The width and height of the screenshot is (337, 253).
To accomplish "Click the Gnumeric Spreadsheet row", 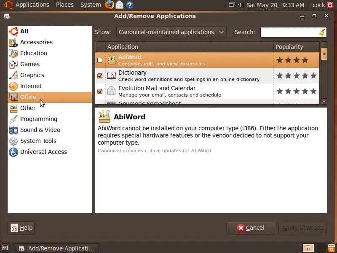I will point(207,102).
